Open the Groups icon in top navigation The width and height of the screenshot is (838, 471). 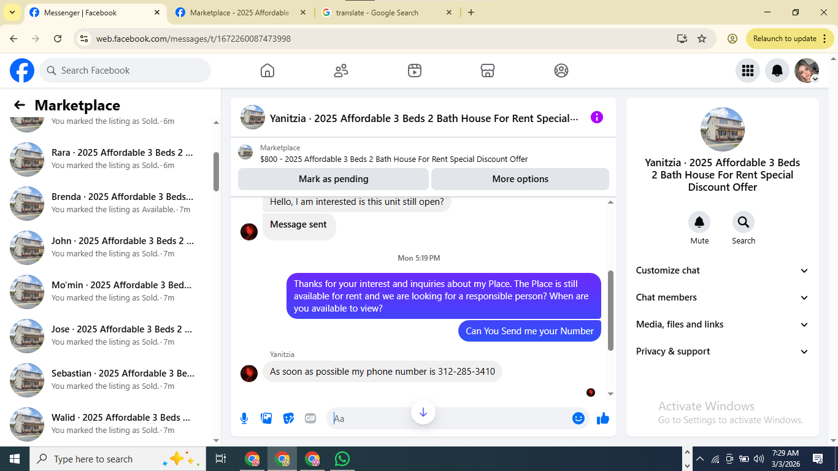click(x=561, y=71)
